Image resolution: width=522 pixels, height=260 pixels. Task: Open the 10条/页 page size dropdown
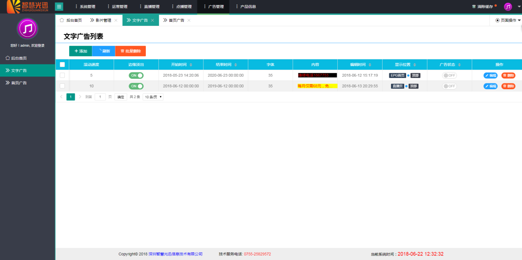153,97
